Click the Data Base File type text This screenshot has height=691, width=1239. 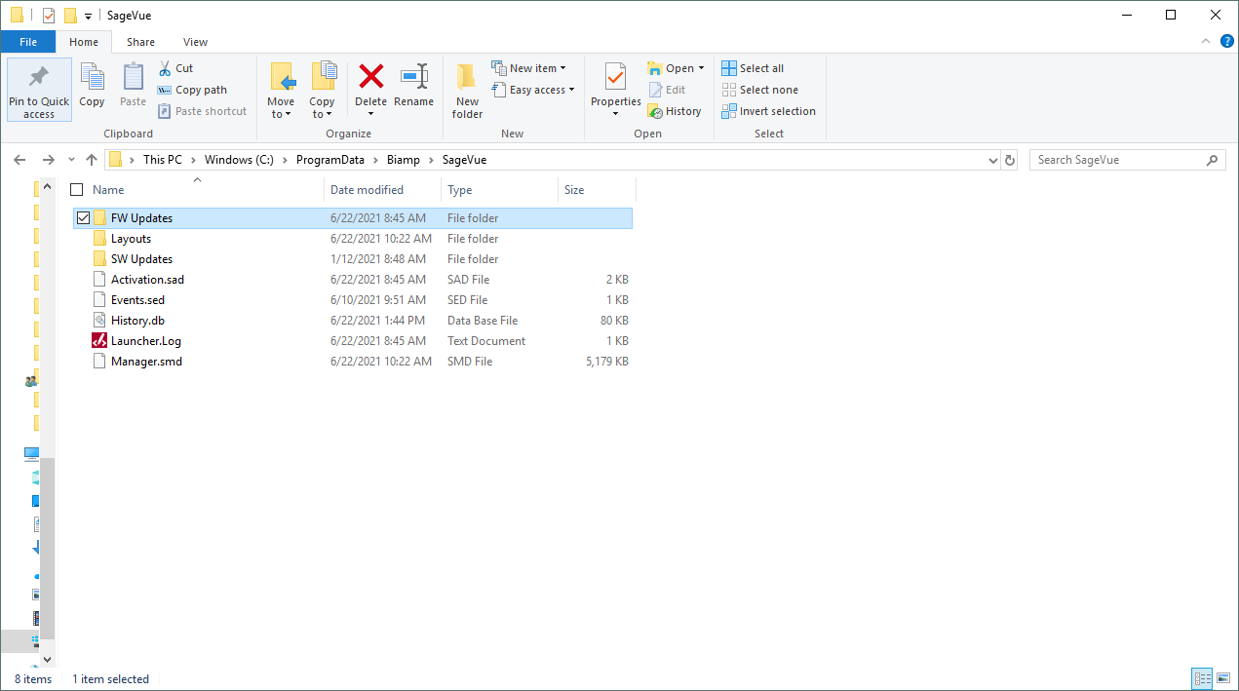point(483,321)
